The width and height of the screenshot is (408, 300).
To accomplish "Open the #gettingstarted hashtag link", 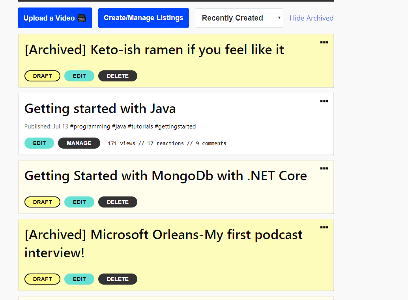I will [x=176, y=126].
